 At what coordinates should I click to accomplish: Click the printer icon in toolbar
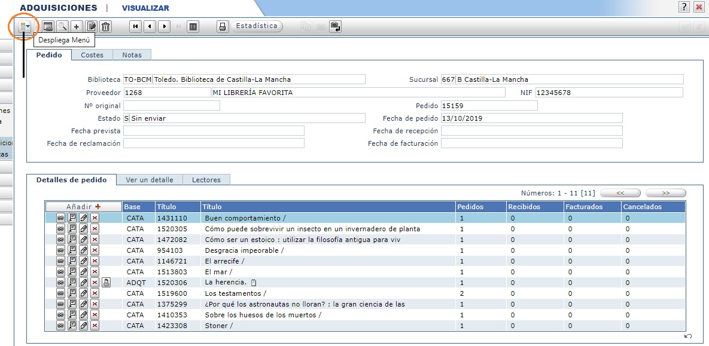coord(223,26)
